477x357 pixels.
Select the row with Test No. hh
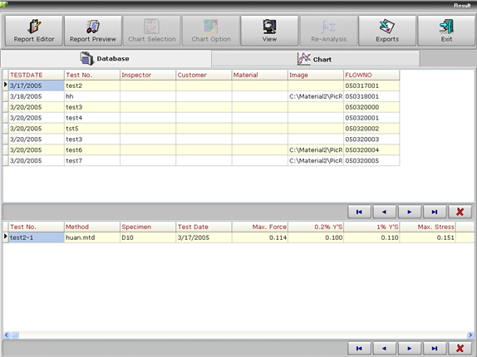coord(201,96)
